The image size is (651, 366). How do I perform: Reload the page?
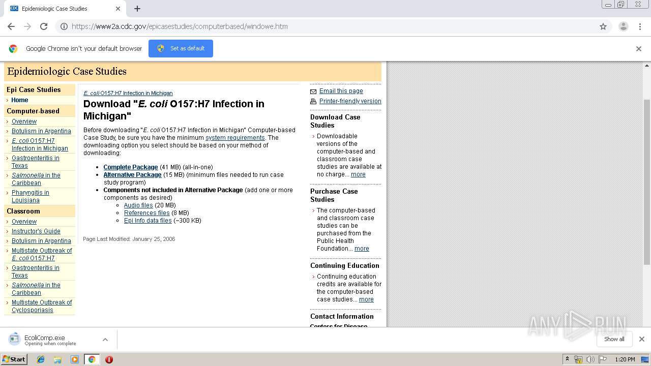(44, 26)
